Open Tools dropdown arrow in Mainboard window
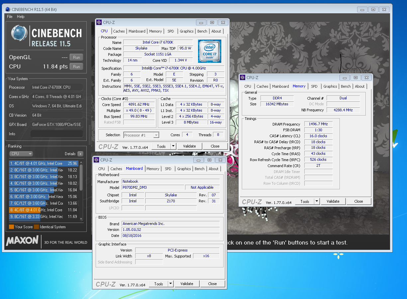The width and height of the screenshot is (407, 299). (x=171, y=284)
